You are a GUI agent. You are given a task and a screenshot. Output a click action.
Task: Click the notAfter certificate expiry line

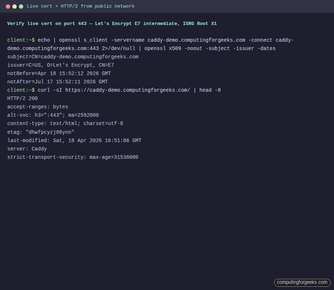[x=57, y=82]
